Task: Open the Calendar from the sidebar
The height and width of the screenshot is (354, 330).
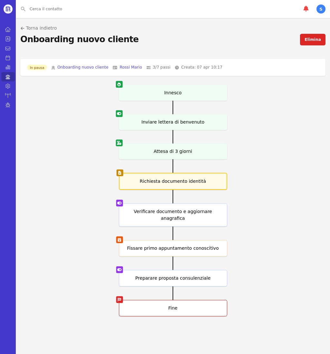Action: pos(8,58)
